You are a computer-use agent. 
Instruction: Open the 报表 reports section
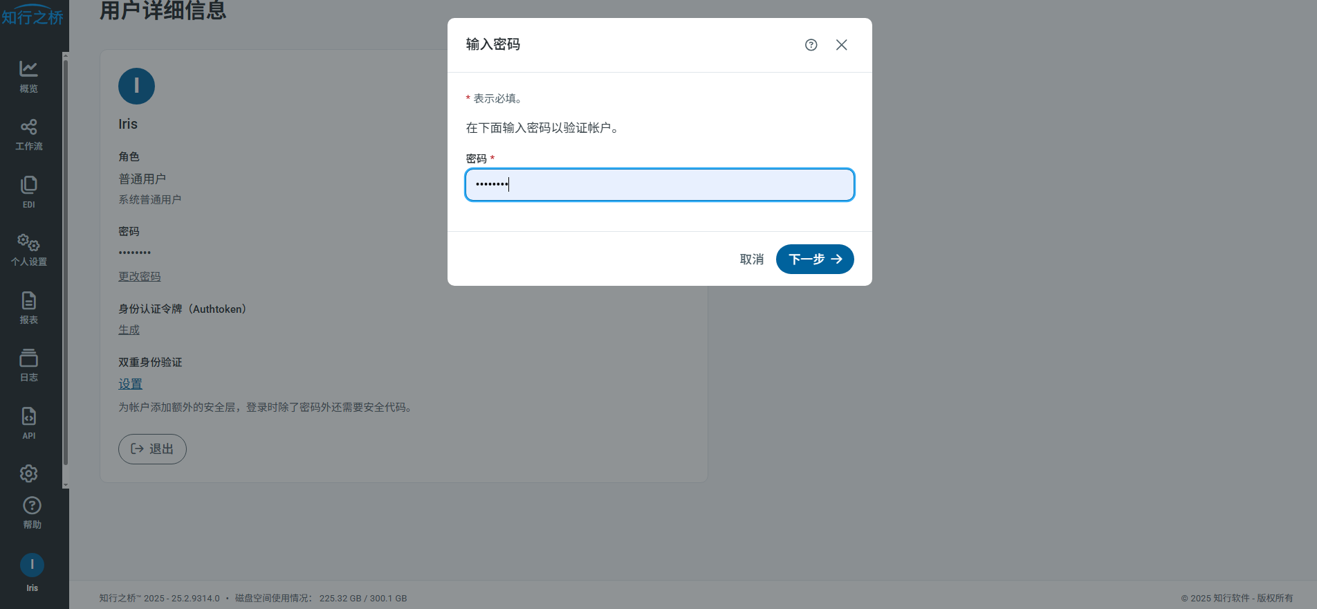28,308
